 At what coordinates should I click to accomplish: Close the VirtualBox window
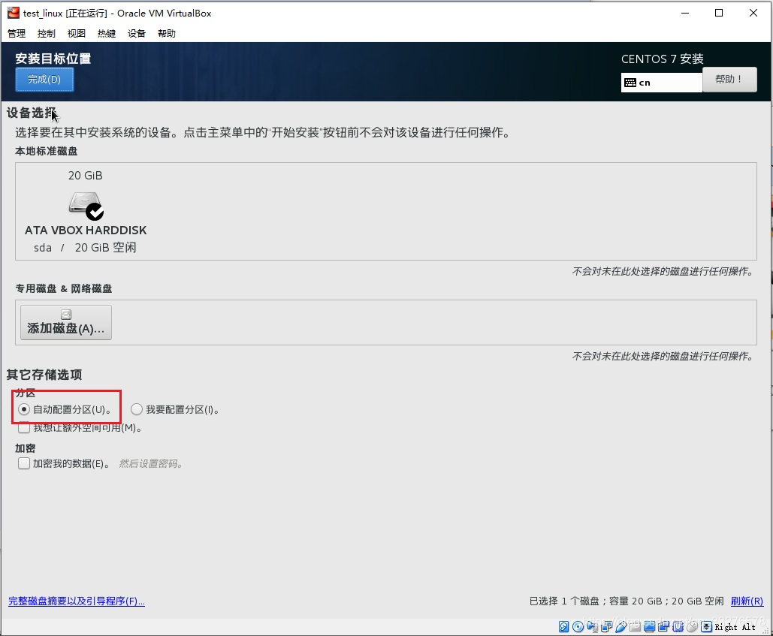753,13
